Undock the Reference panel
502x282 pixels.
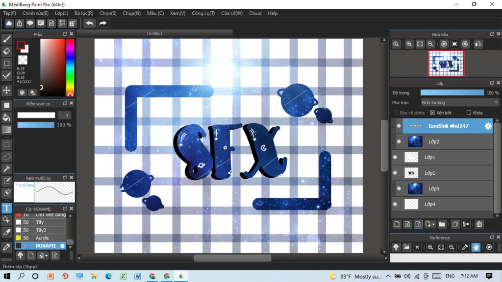pos(492,237)
